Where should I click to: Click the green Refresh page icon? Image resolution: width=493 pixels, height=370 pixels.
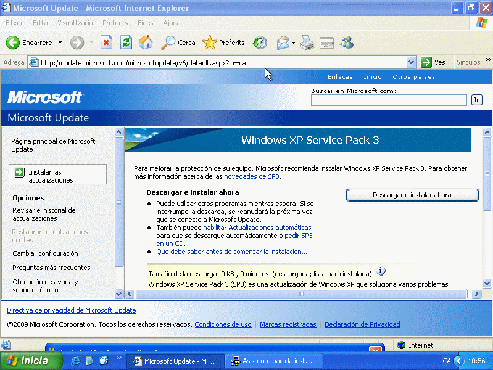tap(126, 43)
